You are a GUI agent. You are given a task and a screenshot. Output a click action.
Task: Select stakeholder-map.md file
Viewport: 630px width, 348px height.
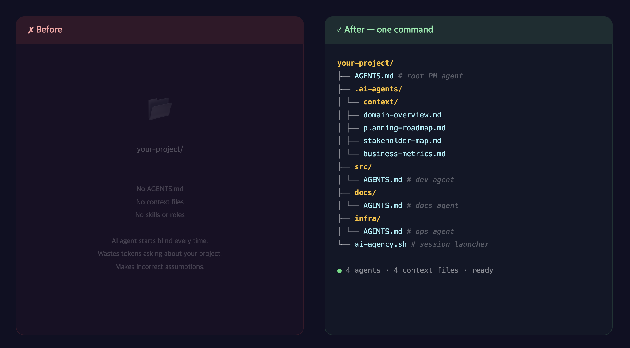point(402,141)
